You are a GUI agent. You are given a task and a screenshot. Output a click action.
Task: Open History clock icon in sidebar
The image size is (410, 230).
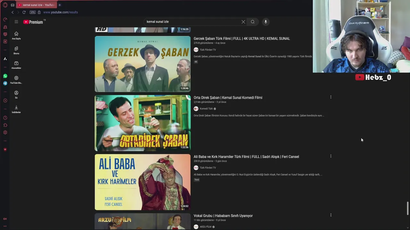click(5, 118)
